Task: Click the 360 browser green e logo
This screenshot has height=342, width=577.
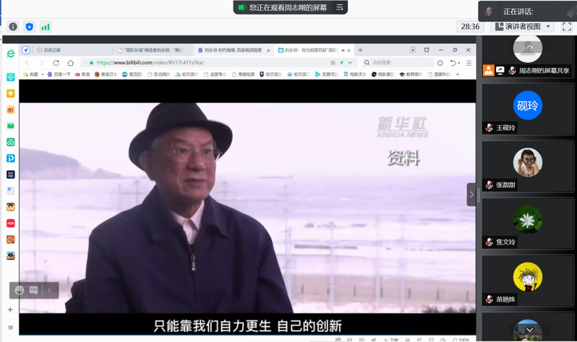Action: point(11,54)
